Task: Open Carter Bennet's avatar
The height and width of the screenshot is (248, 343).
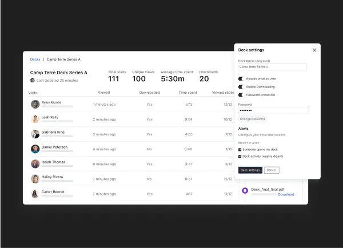Action: [x=35, y=194]
